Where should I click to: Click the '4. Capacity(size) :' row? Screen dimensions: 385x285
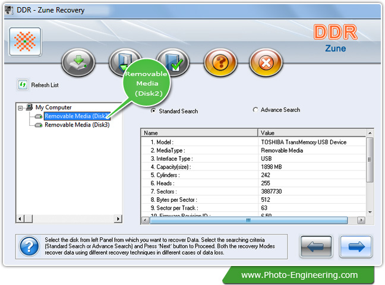pos(171,167)
